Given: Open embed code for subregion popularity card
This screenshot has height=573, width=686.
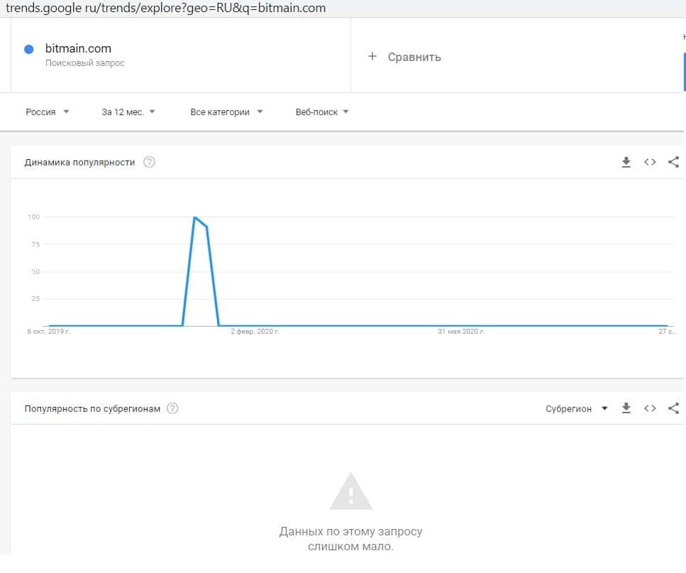Looking at the screenshot, I should (x=650, y=408).
